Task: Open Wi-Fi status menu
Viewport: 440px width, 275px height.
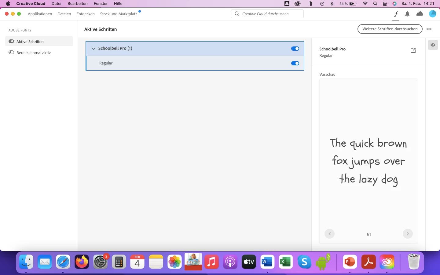Action: tap(365, 4)
